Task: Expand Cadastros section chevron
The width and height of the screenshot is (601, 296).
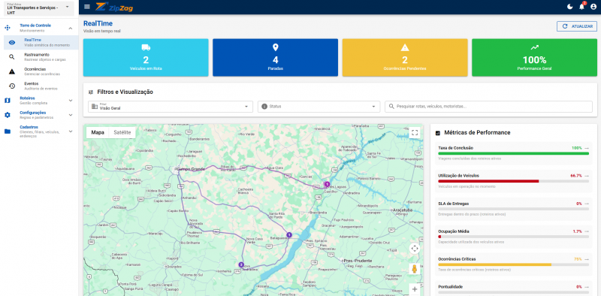Action: [71, 131]
